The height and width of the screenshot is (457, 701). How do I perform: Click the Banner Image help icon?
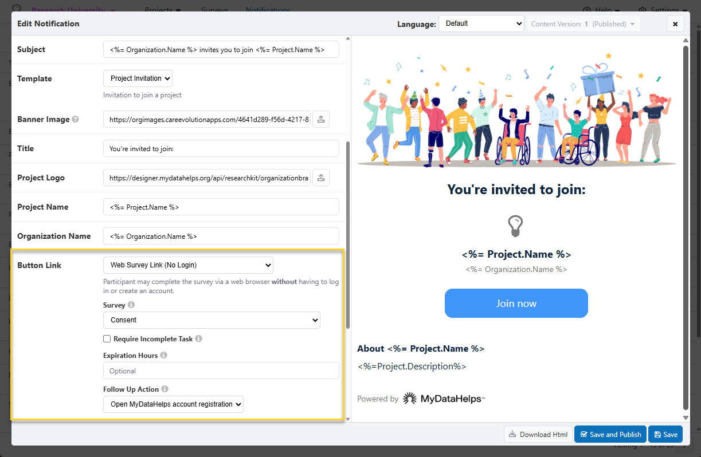(76, 120)
